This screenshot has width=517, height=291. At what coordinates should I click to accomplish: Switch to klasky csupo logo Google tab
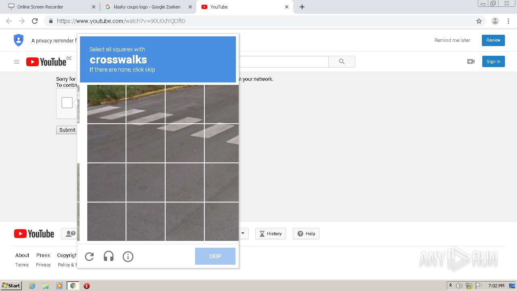coord(147,7)
